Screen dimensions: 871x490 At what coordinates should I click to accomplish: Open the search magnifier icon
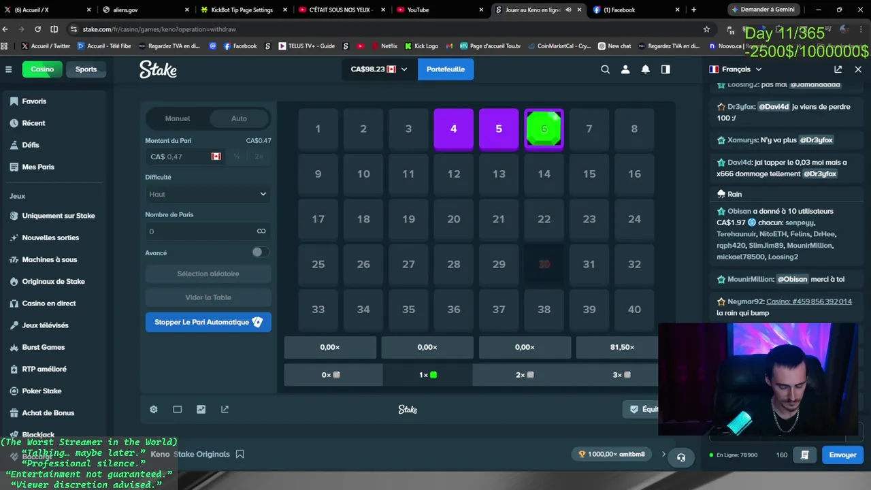605,69
